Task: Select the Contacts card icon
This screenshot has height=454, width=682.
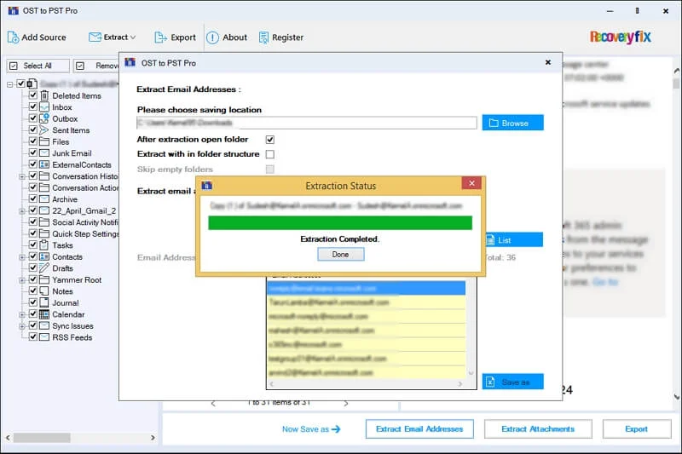Action: pos(44,256)
